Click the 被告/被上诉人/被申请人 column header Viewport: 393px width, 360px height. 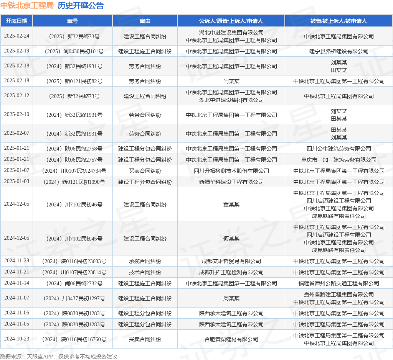(339, 21)
